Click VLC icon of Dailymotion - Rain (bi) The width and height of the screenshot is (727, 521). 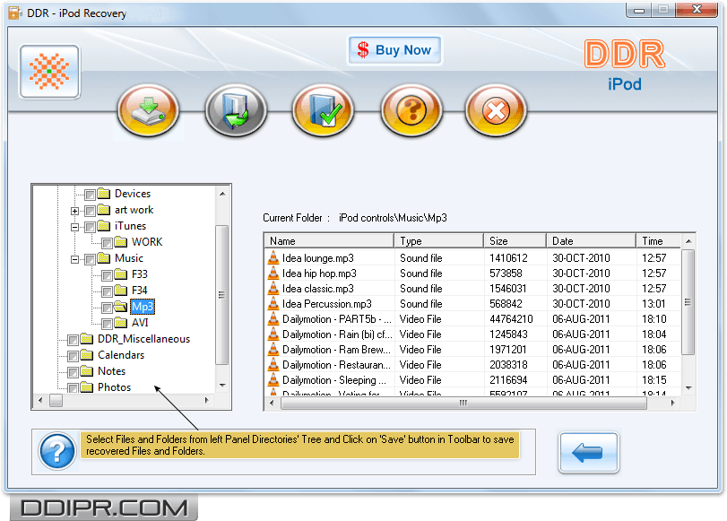pos(273,334)
